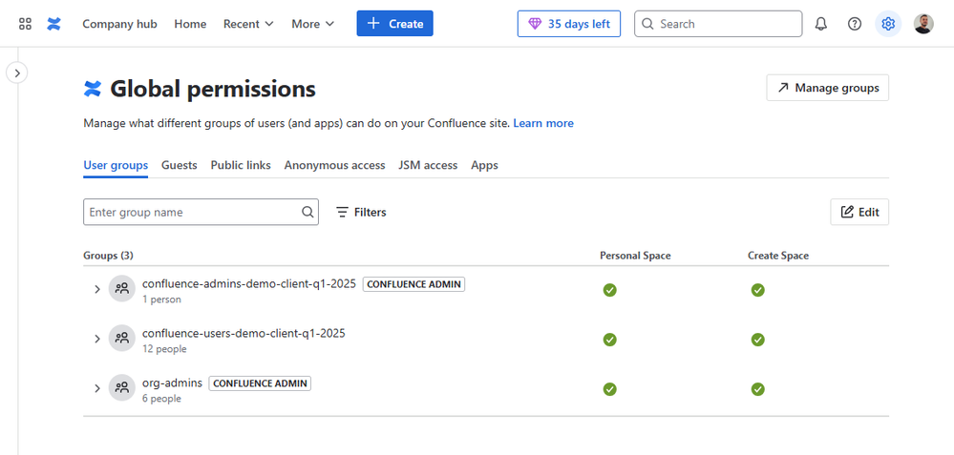Switch to the JSM access tab

coord(428,165)
